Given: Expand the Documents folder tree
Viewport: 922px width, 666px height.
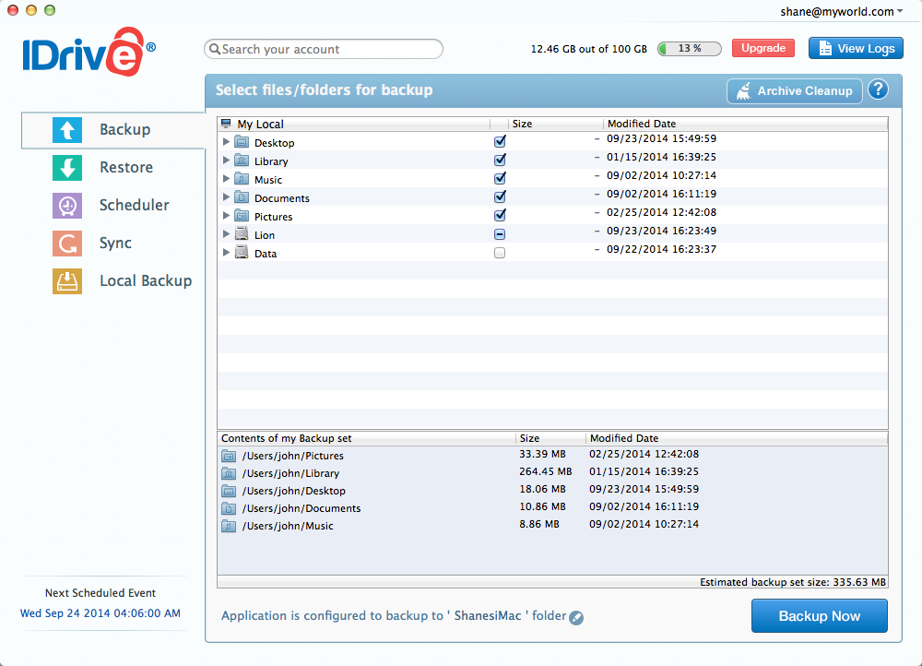Looking at the screenshot, I should [x=227, y=196].
